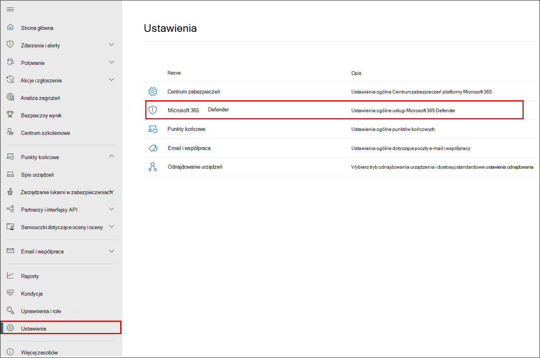Expand the Email i współpraca sidebar chevron
Viewport: 540px width, 358px height.
(111, 251)
